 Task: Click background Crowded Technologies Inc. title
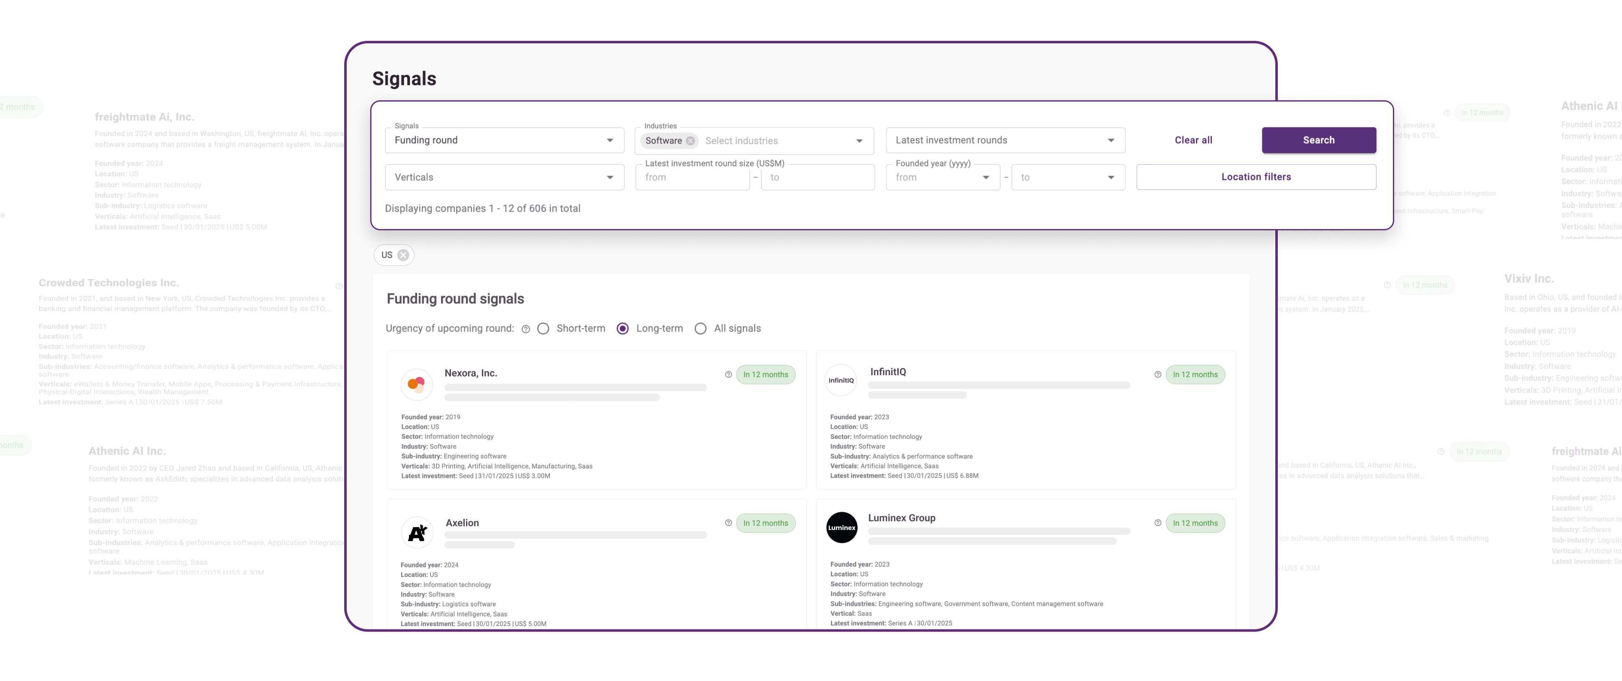click(108, 283)
